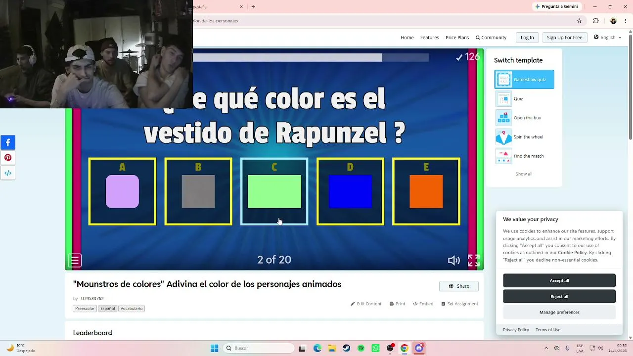This screenshot has width=633, height=356.
Task: Open the Features menu item
Action: point(430,38)
